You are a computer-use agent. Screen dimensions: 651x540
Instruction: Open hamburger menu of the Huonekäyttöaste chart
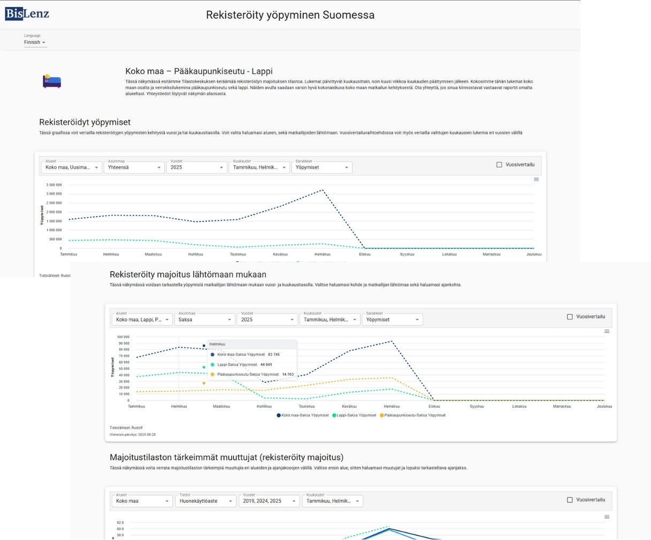[607, 517]
